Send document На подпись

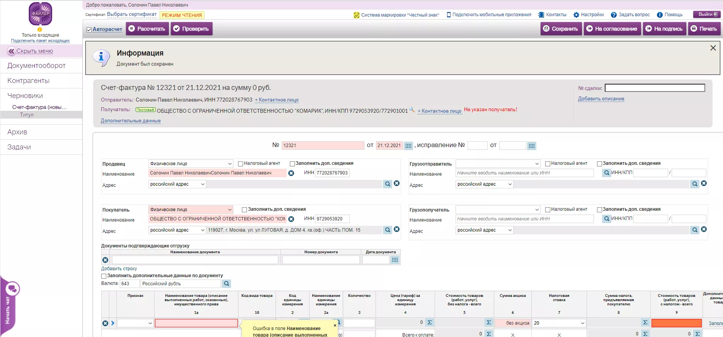664,29
